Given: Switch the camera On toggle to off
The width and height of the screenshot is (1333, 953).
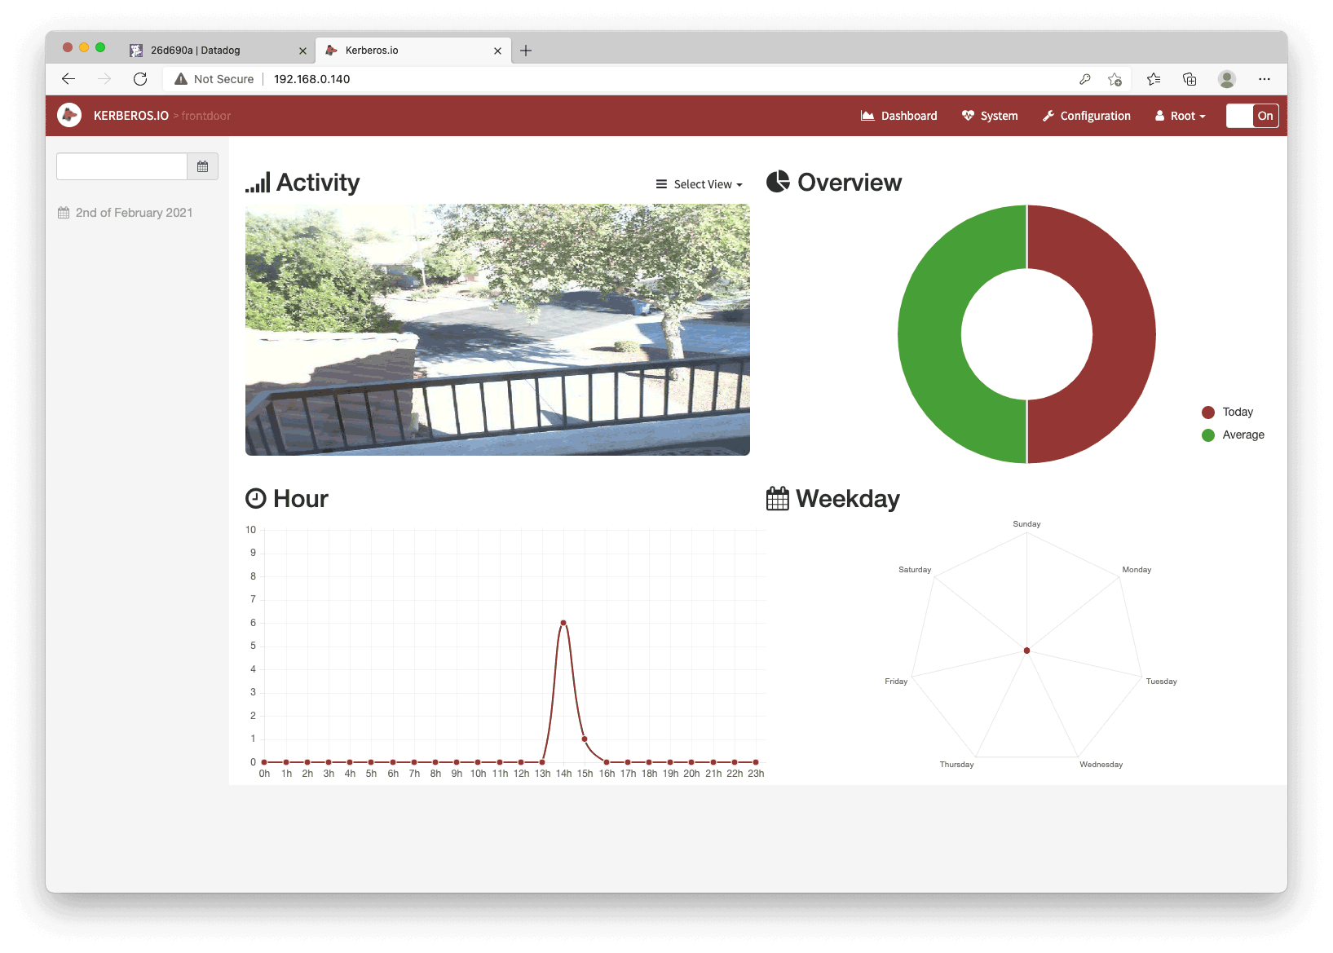Looking at the screenshot, I should (x=1251, y=115).
